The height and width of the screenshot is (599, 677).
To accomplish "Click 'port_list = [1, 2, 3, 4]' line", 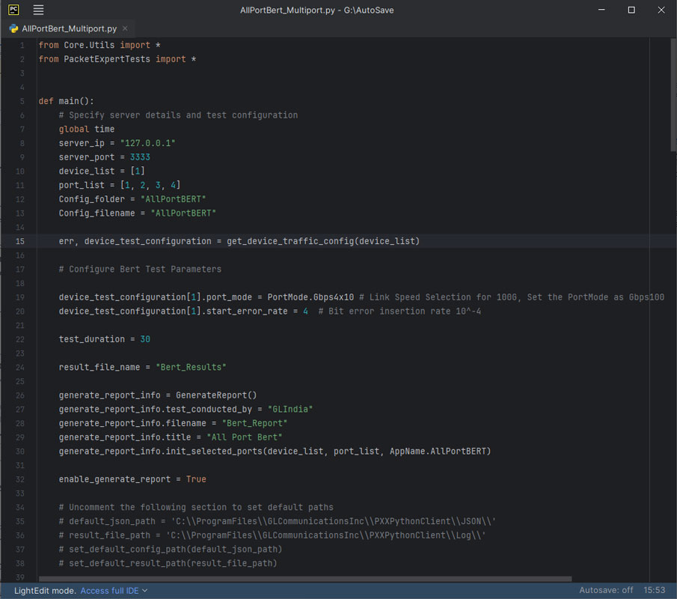I will point(120,185).
